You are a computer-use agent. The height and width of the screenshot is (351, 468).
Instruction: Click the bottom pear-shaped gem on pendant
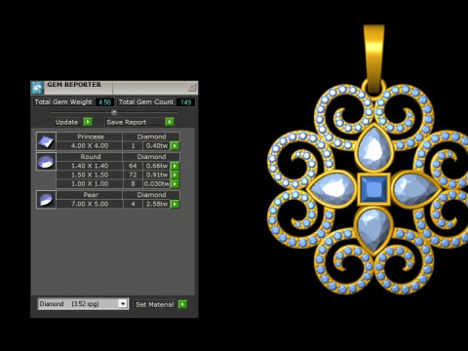373,229
